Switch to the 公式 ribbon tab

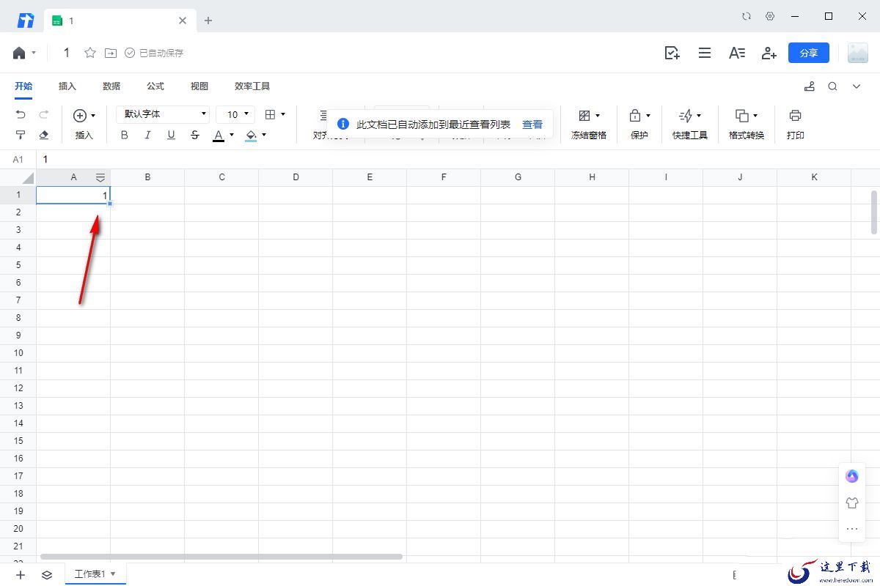pos(155,86)
